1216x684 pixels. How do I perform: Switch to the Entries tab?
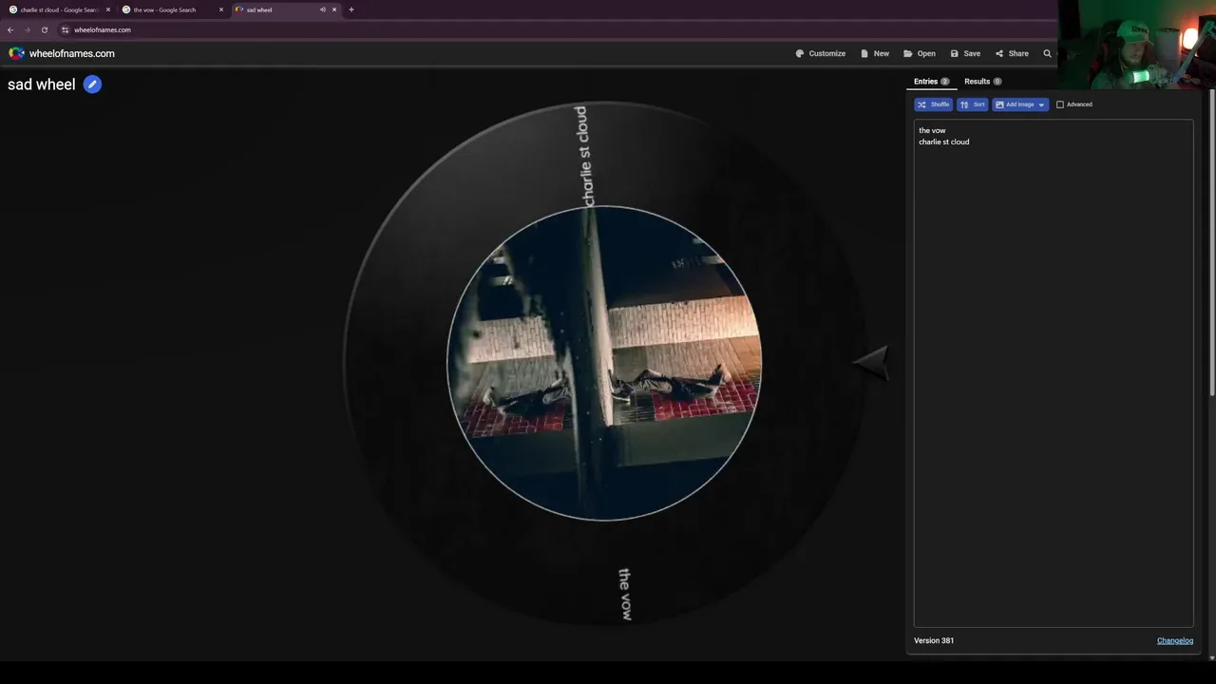coord(931,82)
